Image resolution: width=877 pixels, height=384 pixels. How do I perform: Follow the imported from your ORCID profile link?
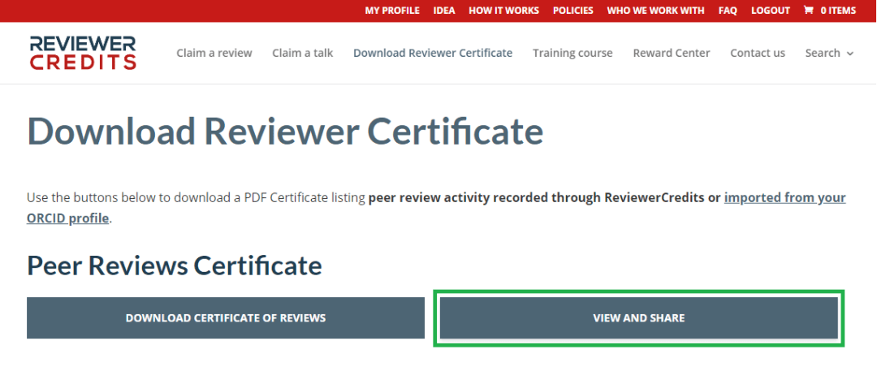pyautogui.click(x=784, y=198)
